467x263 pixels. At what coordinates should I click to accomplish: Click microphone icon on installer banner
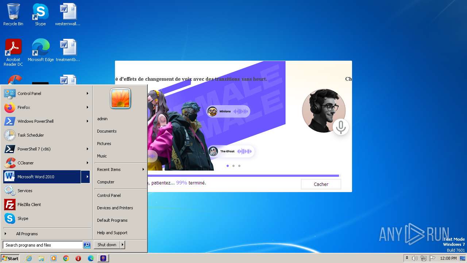341,127
